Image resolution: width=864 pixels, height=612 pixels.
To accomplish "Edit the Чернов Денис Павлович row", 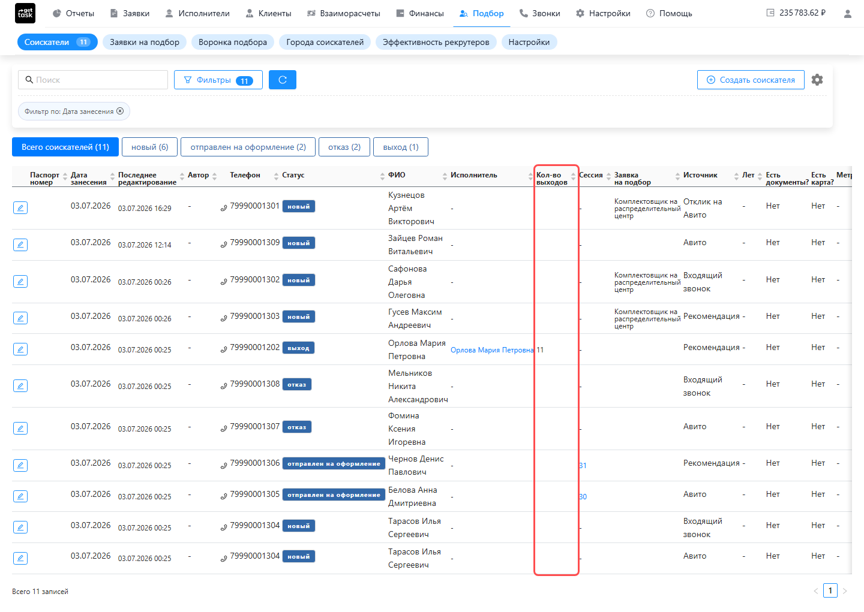I will [20, 465].
